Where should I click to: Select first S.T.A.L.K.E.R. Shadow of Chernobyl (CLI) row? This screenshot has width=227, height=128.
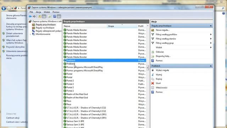pyautogui.click(x=105, y=108)
